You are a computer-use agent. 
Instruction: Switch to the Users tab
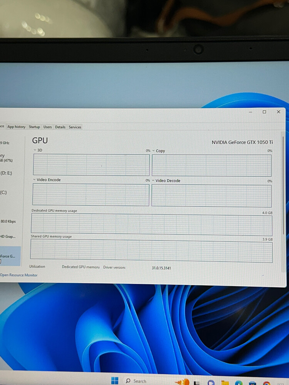47,127
